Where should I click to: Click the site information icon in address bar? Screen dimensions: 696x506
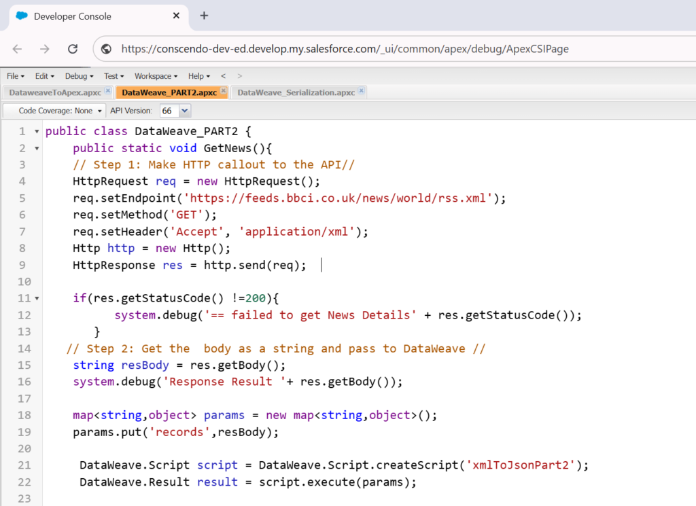point(106,49)
